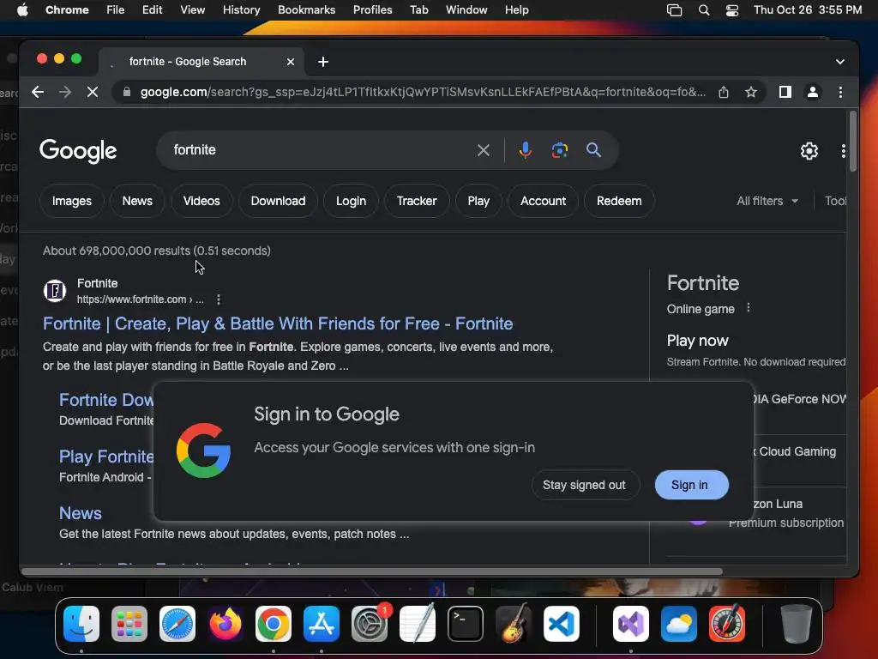Select the Tracker search chip

tap(417, 201)
